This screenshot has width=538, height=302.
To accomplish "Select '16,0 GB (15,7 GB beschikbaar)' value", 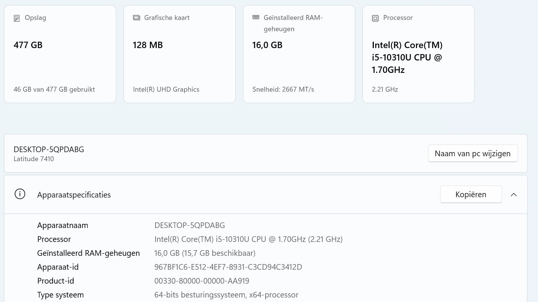I will tap(205, 253).
